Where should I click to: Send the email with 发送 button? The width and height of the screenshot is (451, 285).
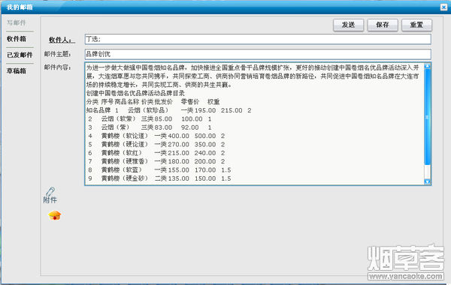(x=348, y=25)
